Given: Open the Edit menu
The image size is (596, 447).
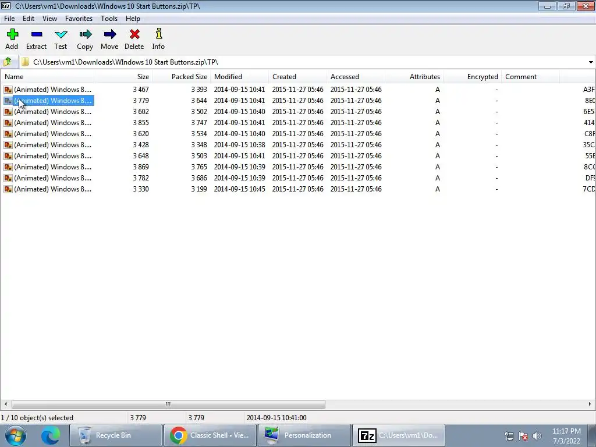Looking at the screenshot, I should (29, 18).
